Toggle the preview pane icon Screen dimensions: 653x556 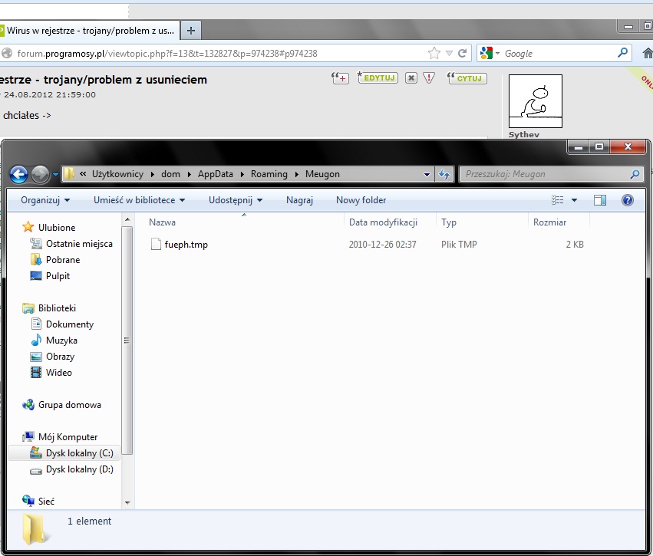pyautogui.click(x=600, y=200)
